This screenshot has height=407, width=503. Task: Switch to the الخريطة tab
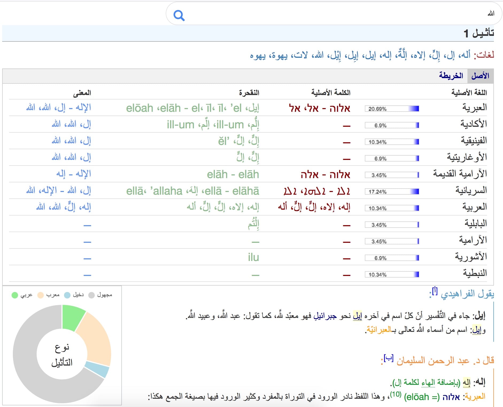point(451,76)
